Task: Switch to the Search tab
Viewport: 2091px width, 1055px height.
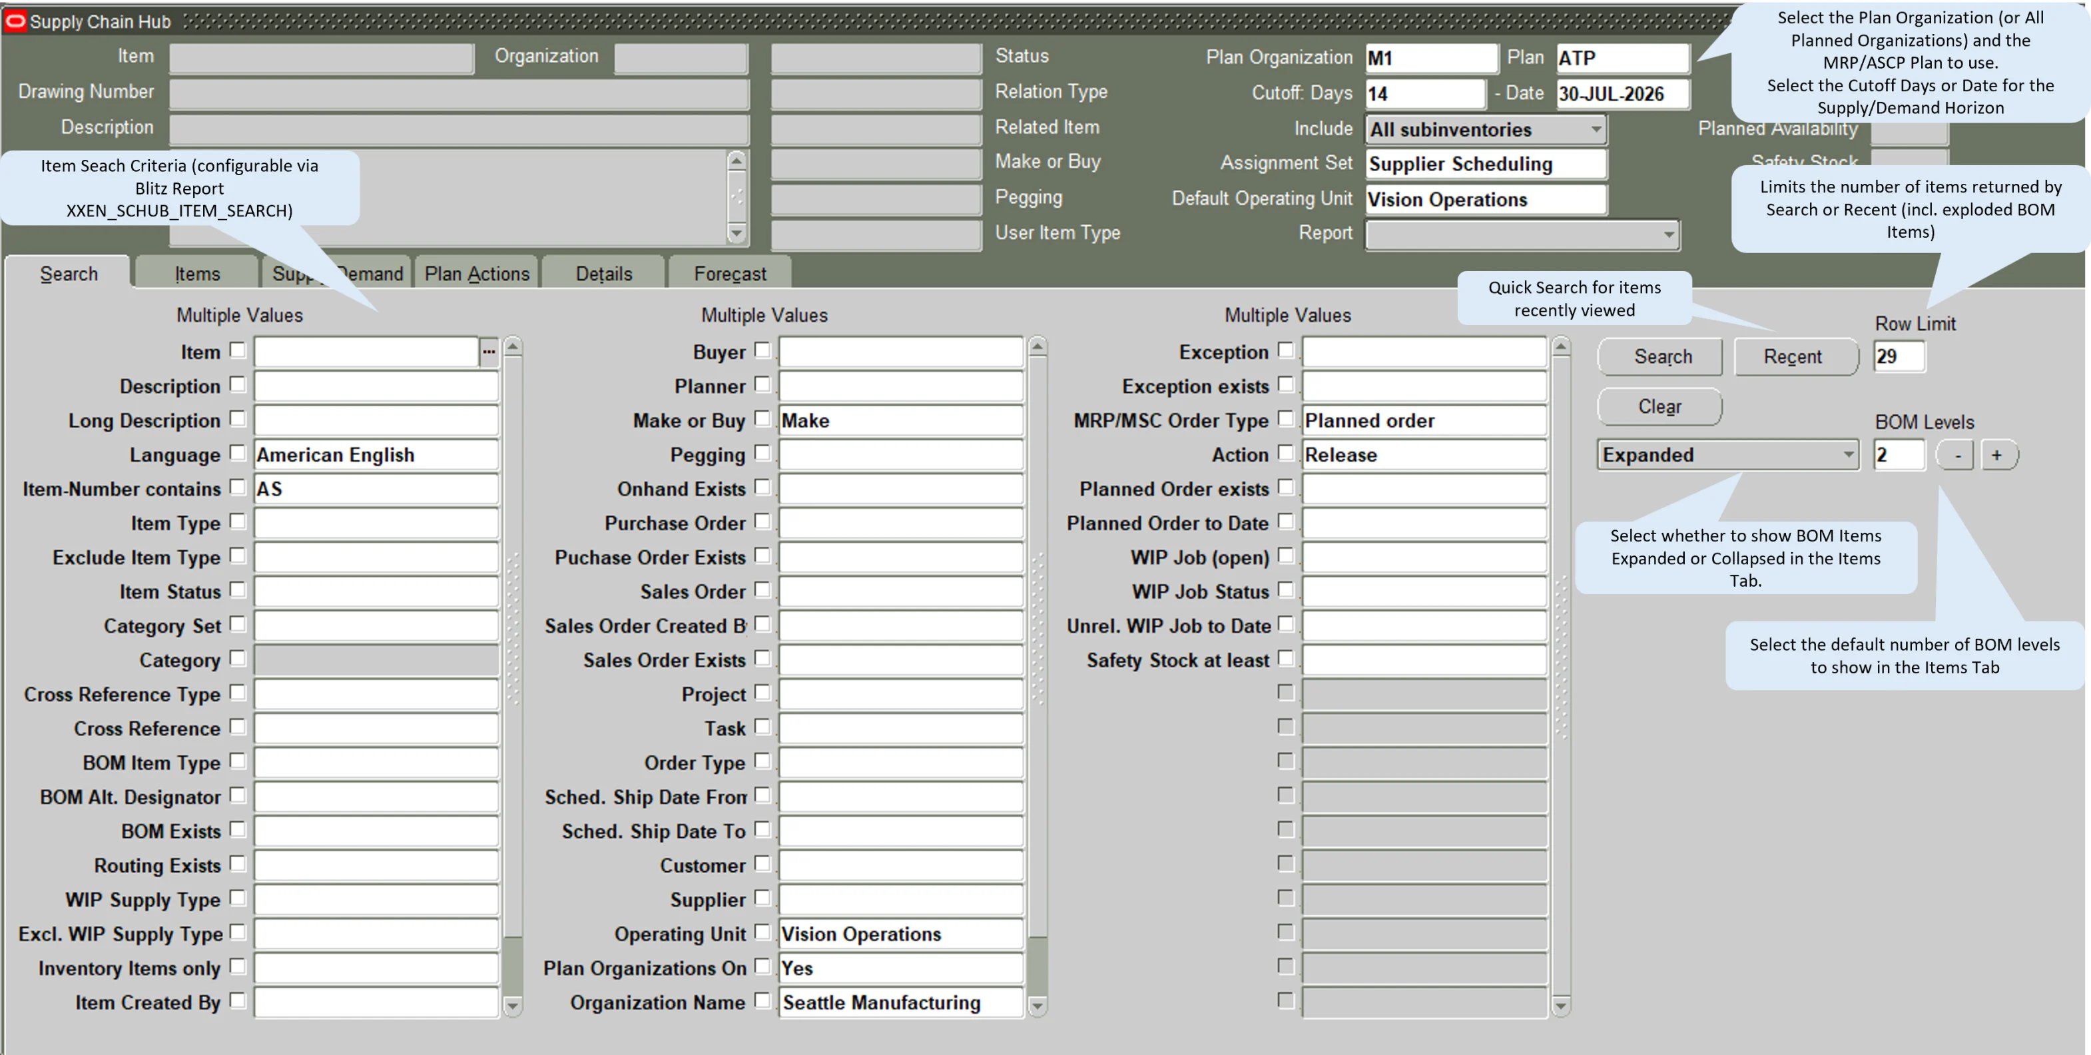Action: (68, 274)
